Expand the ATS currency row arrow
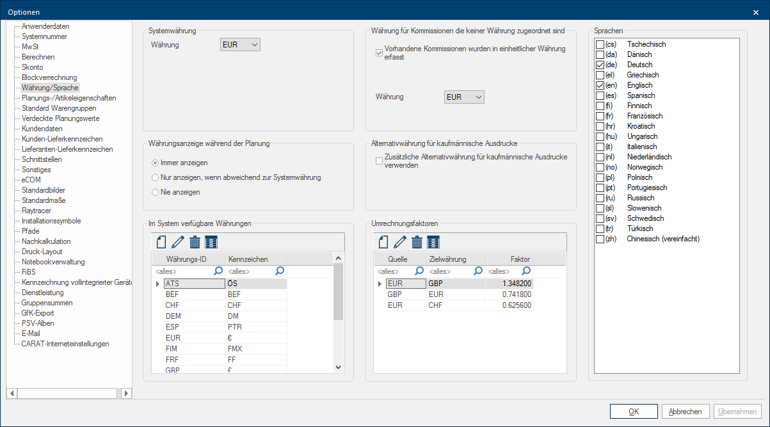Image resolution: width=770 pixels, height=427 pixels. point(157,284)
